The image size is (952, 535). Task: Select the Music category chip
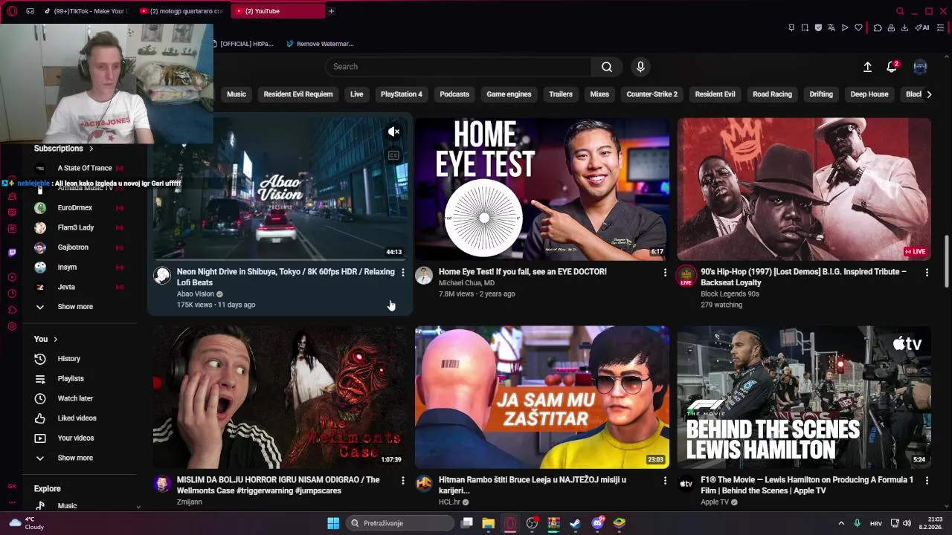pyautogui.click(x=237, y=94)
